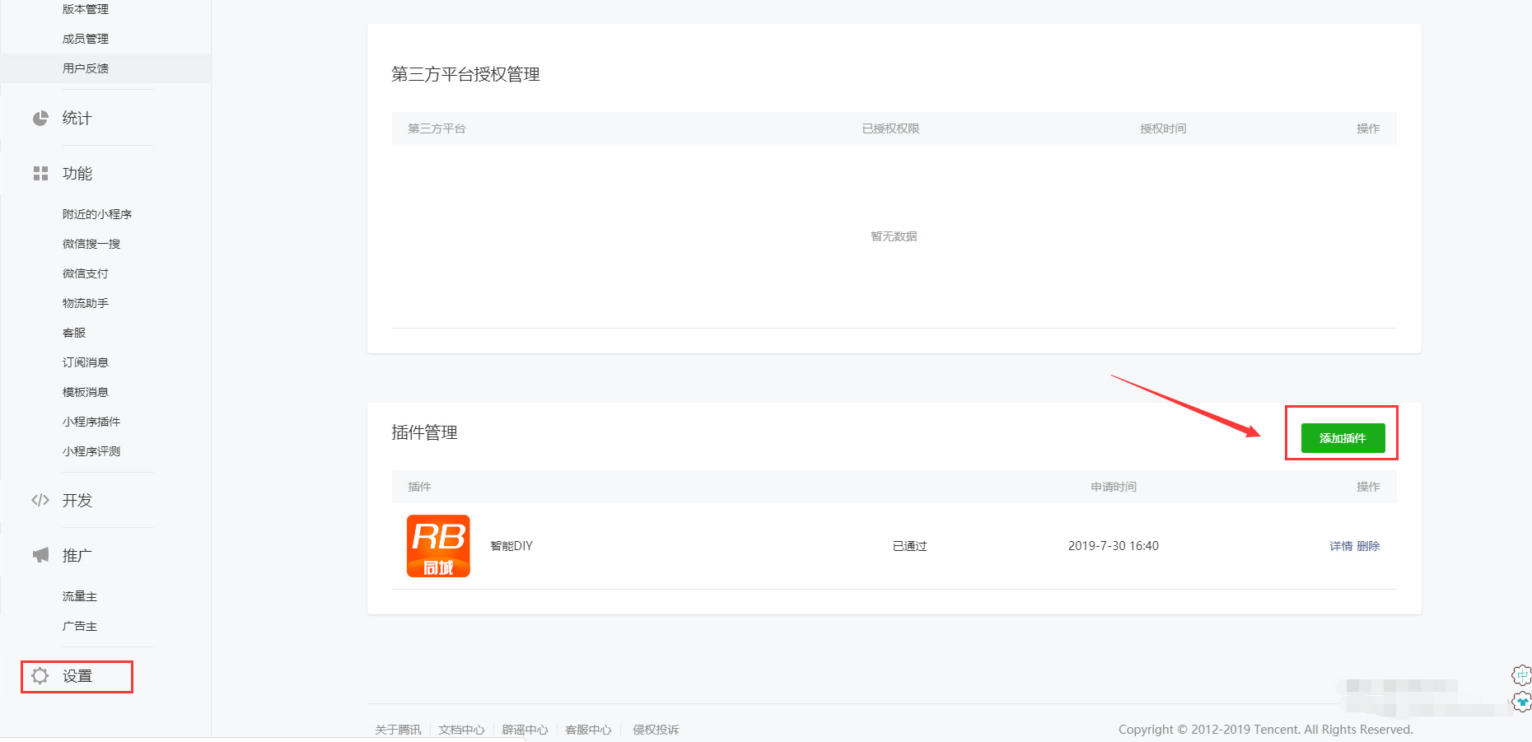The width and height of the screenshot is (1532, 742).
Task: Click the 统计 pie chart icon
Action: pos(40,119)
